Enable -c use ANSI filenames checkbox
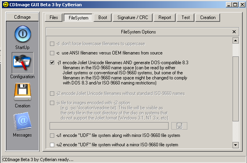 click(x=52, y=53)
